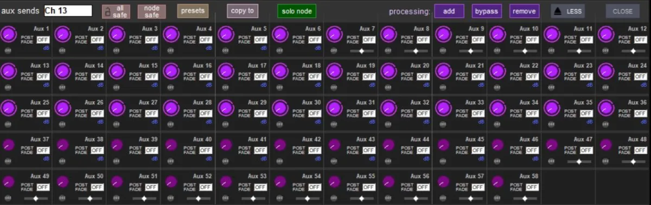Click the node safe button
Viewport: 651px width, 205px height.
[152, 11]
